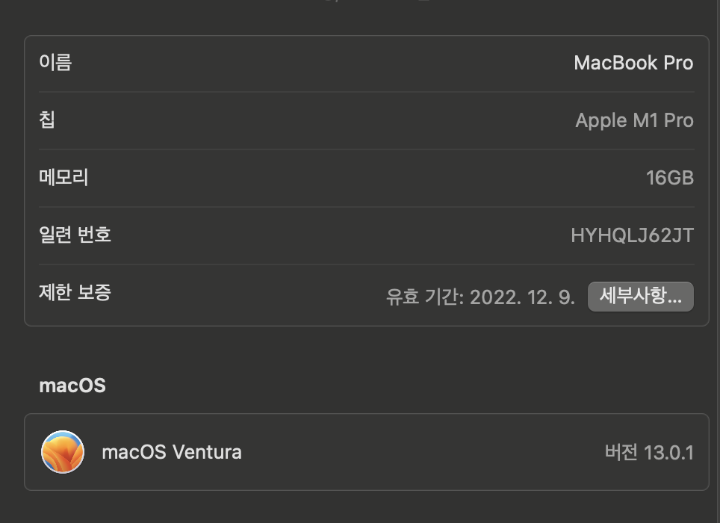Click the bold macOS section heading
Screen dimensions: 720x523
72,386
